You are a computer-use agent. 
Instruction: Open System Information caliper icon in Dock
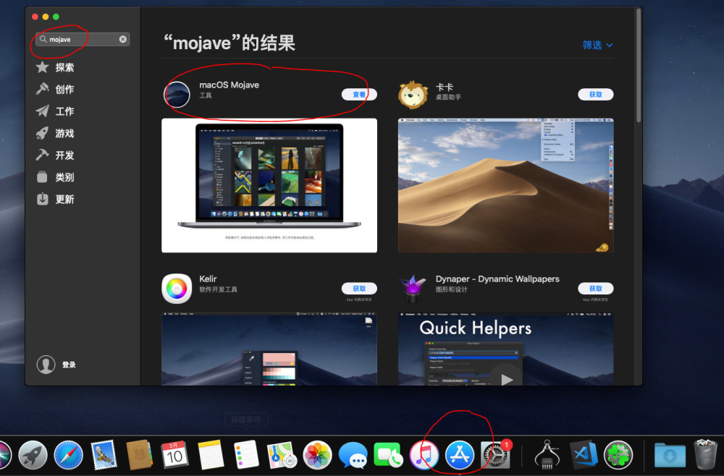point(547,455)
